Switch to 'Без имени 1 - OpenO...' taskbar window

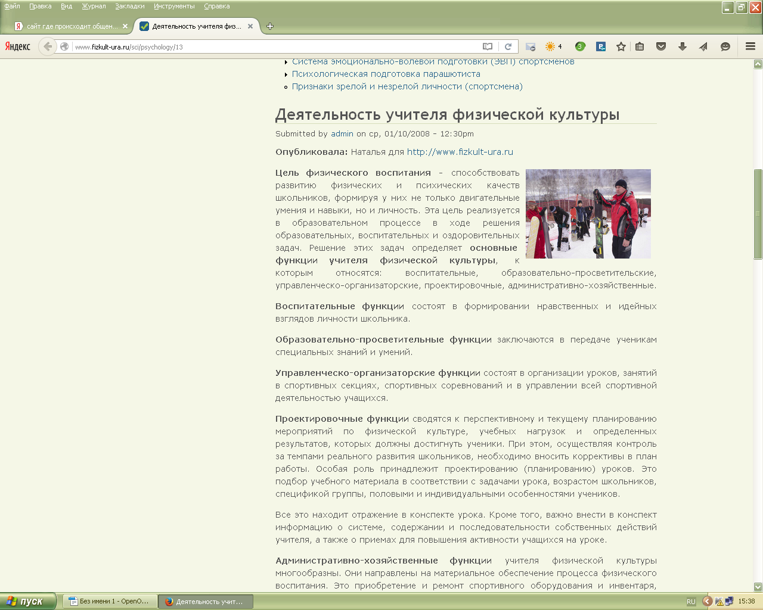pos(110,602)
